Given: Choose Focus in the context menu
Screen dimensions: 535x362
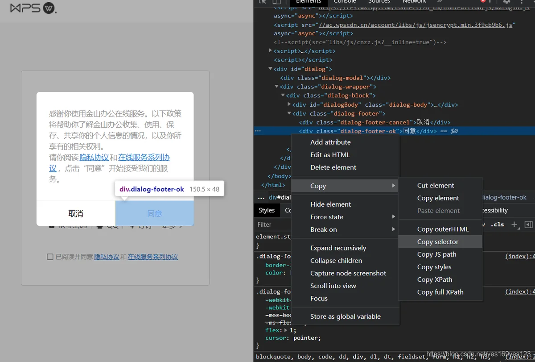Looking at the screenshot, I should (345, 298).
